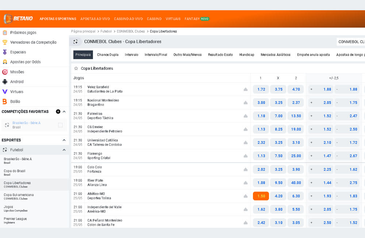Collapse the Futebol sport list

click(x=64, y=150)
